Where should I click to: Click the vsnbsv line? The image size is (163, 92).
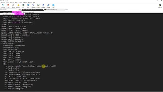click(x=18, y=22)
